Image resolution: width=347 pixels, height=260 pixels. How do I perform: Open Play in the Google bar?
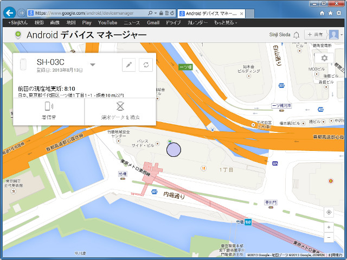[87, 23]
